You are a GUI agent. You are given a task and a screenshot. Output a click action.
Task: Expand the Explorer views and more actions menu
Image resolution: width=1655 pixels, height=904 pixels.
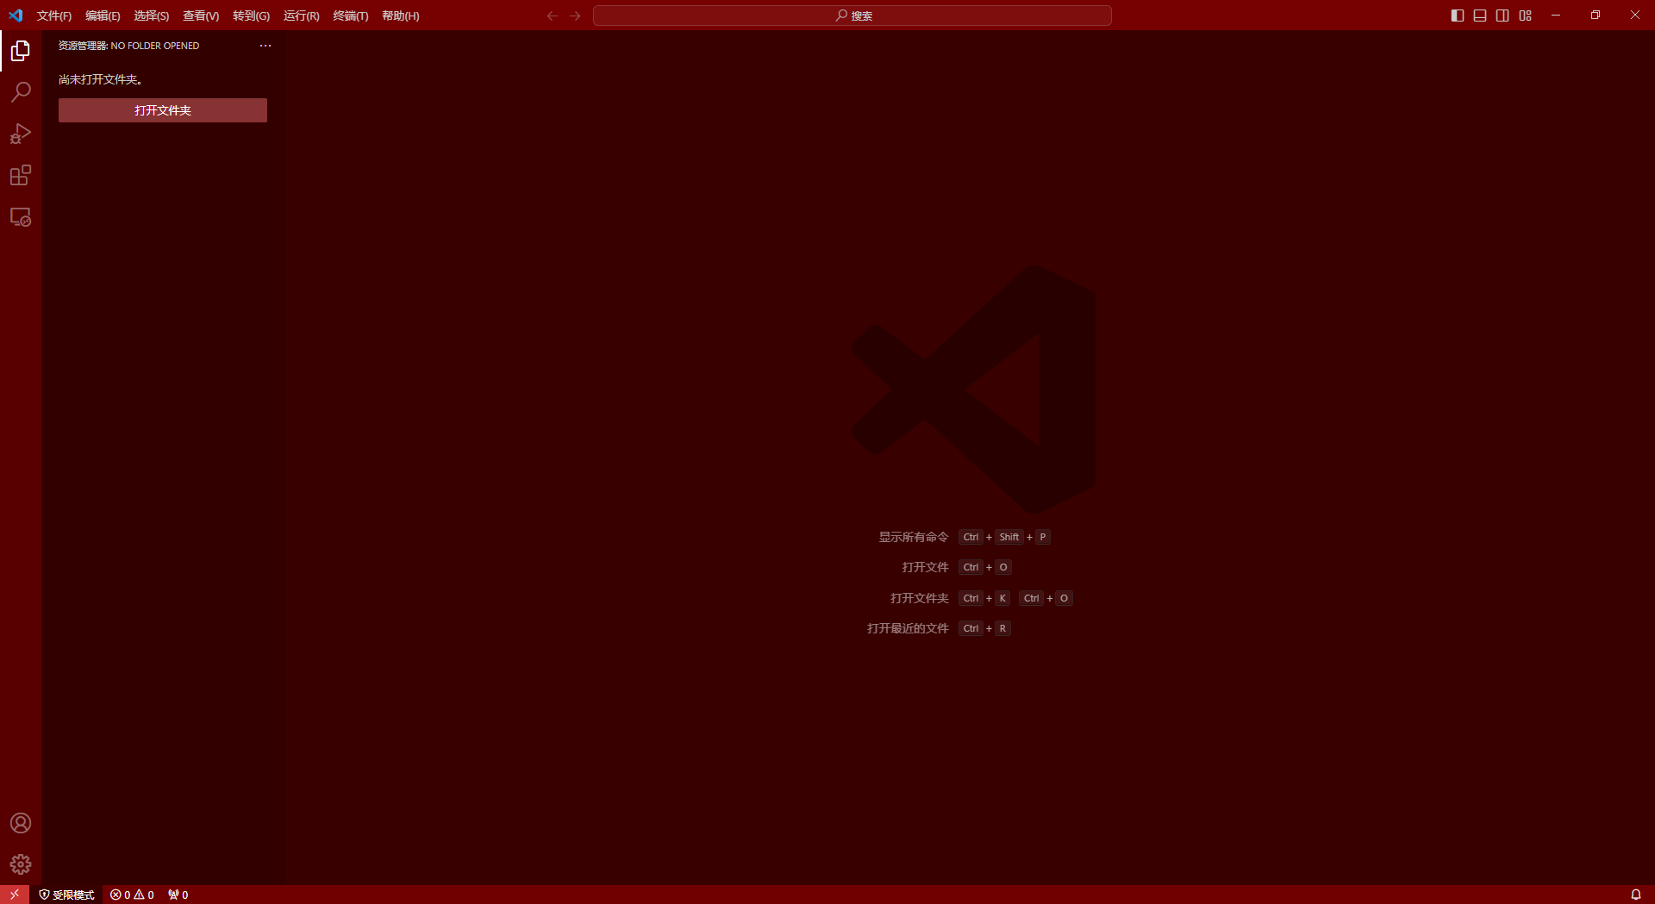[265, 46]
